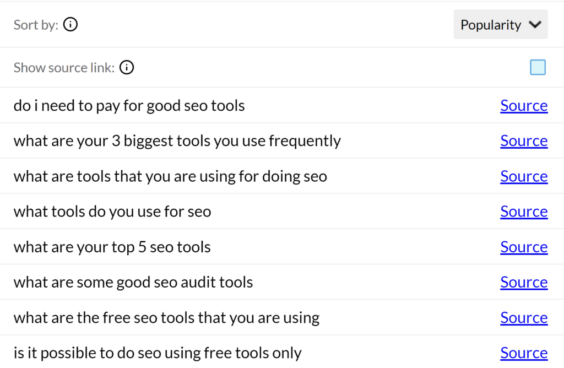The height and width of the screenshot is (368, 564).
Task: Click the chevron arrow in Popularity dropdown
Action: (535, 24)
